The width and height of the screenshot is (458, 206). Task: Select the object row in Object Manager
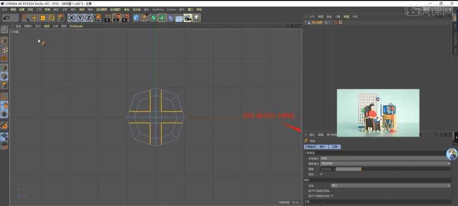[318, 22]
